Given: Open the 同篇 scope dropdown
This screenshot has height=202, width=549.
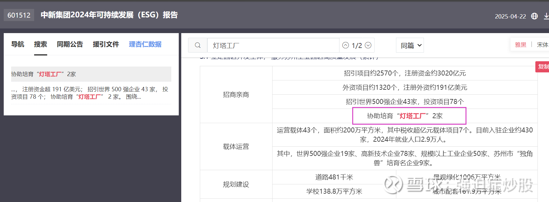Looking at the screenshot, I should tap(410, 45).
